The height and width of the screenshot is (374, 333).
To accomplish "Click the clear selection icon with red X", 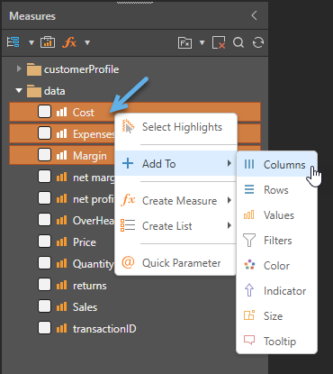I will [219, 42].
